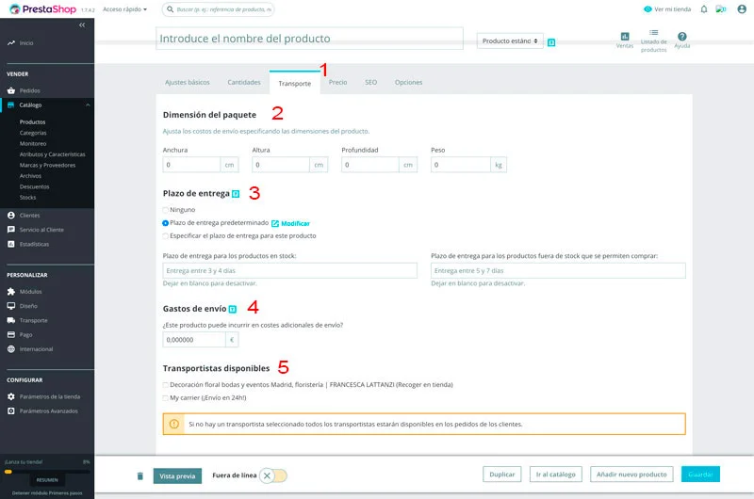This screenshot has height=499, width=754.
Task: Collapse the sidebar with double chevron icon
Action: 82,25
